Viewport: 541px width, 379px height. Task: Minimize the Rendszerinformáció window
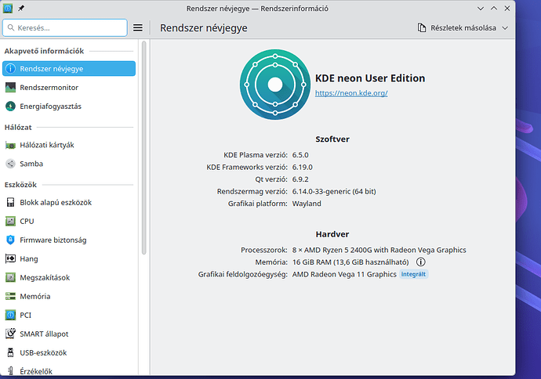tap(481, 9)
